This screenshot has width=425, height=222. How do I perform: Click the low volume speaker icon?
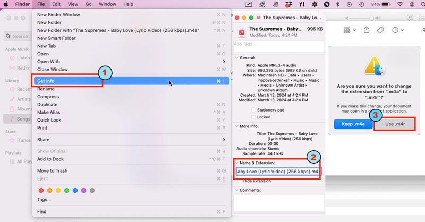[346, 18]
